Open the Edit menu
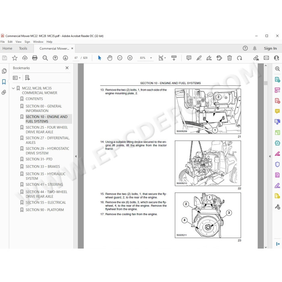This screenshot has width=282, height=282. pos(10,42)
